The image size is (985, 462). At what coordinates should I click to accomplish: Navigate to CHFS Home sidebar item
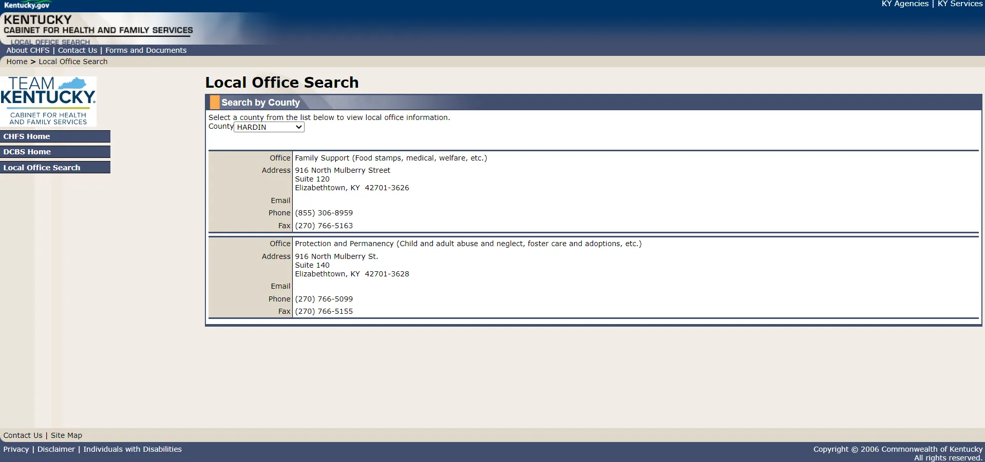coord(55,136)
